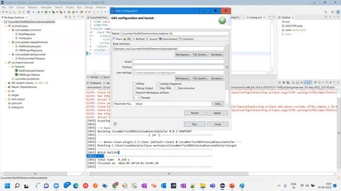
Task: Enable Resolve Workspace artifacts checkbox
Action: click(134, 92)
